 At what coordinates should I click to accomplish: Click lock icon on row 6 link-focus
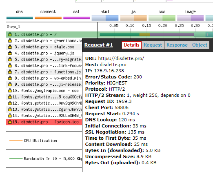10,65
